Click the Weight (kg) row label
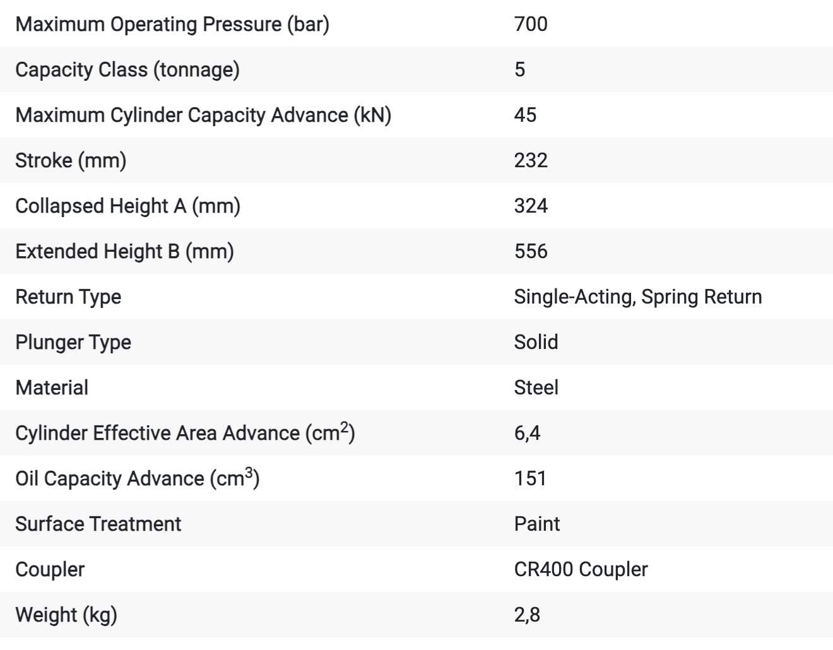The image size is (833, 650). click(66, 615)
